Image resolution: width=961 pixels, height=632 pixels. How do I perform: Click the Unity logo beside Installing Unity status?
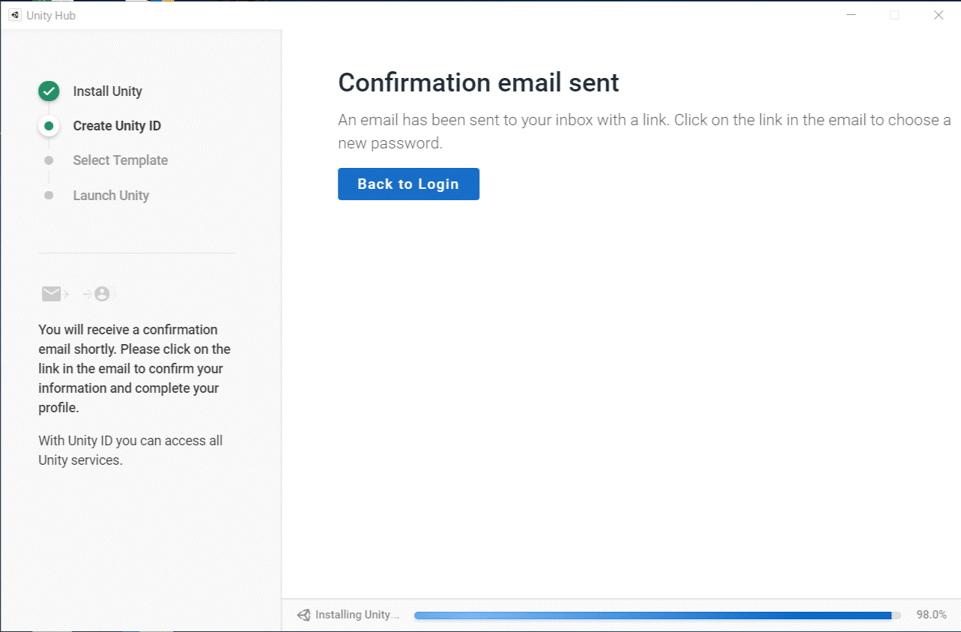point(303,615)
